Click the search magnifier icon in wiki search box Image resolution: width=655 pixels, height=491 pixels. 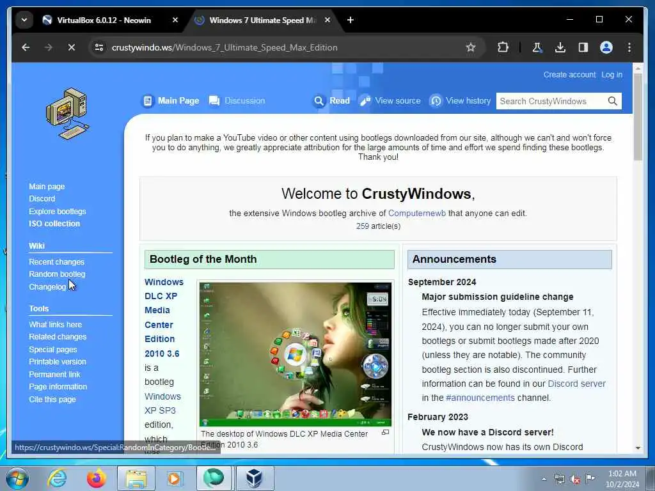click(612, 101)
